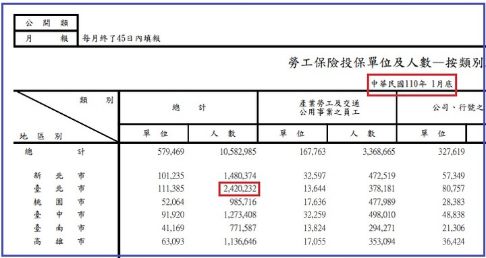
Task: Click 臺北市 units value 111,385
Action: click(171, 189)
